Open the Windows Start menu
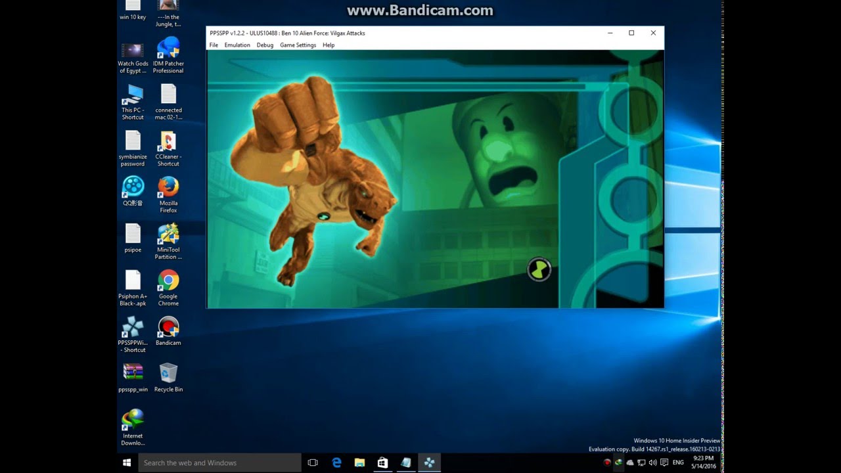 coord(127,462)
